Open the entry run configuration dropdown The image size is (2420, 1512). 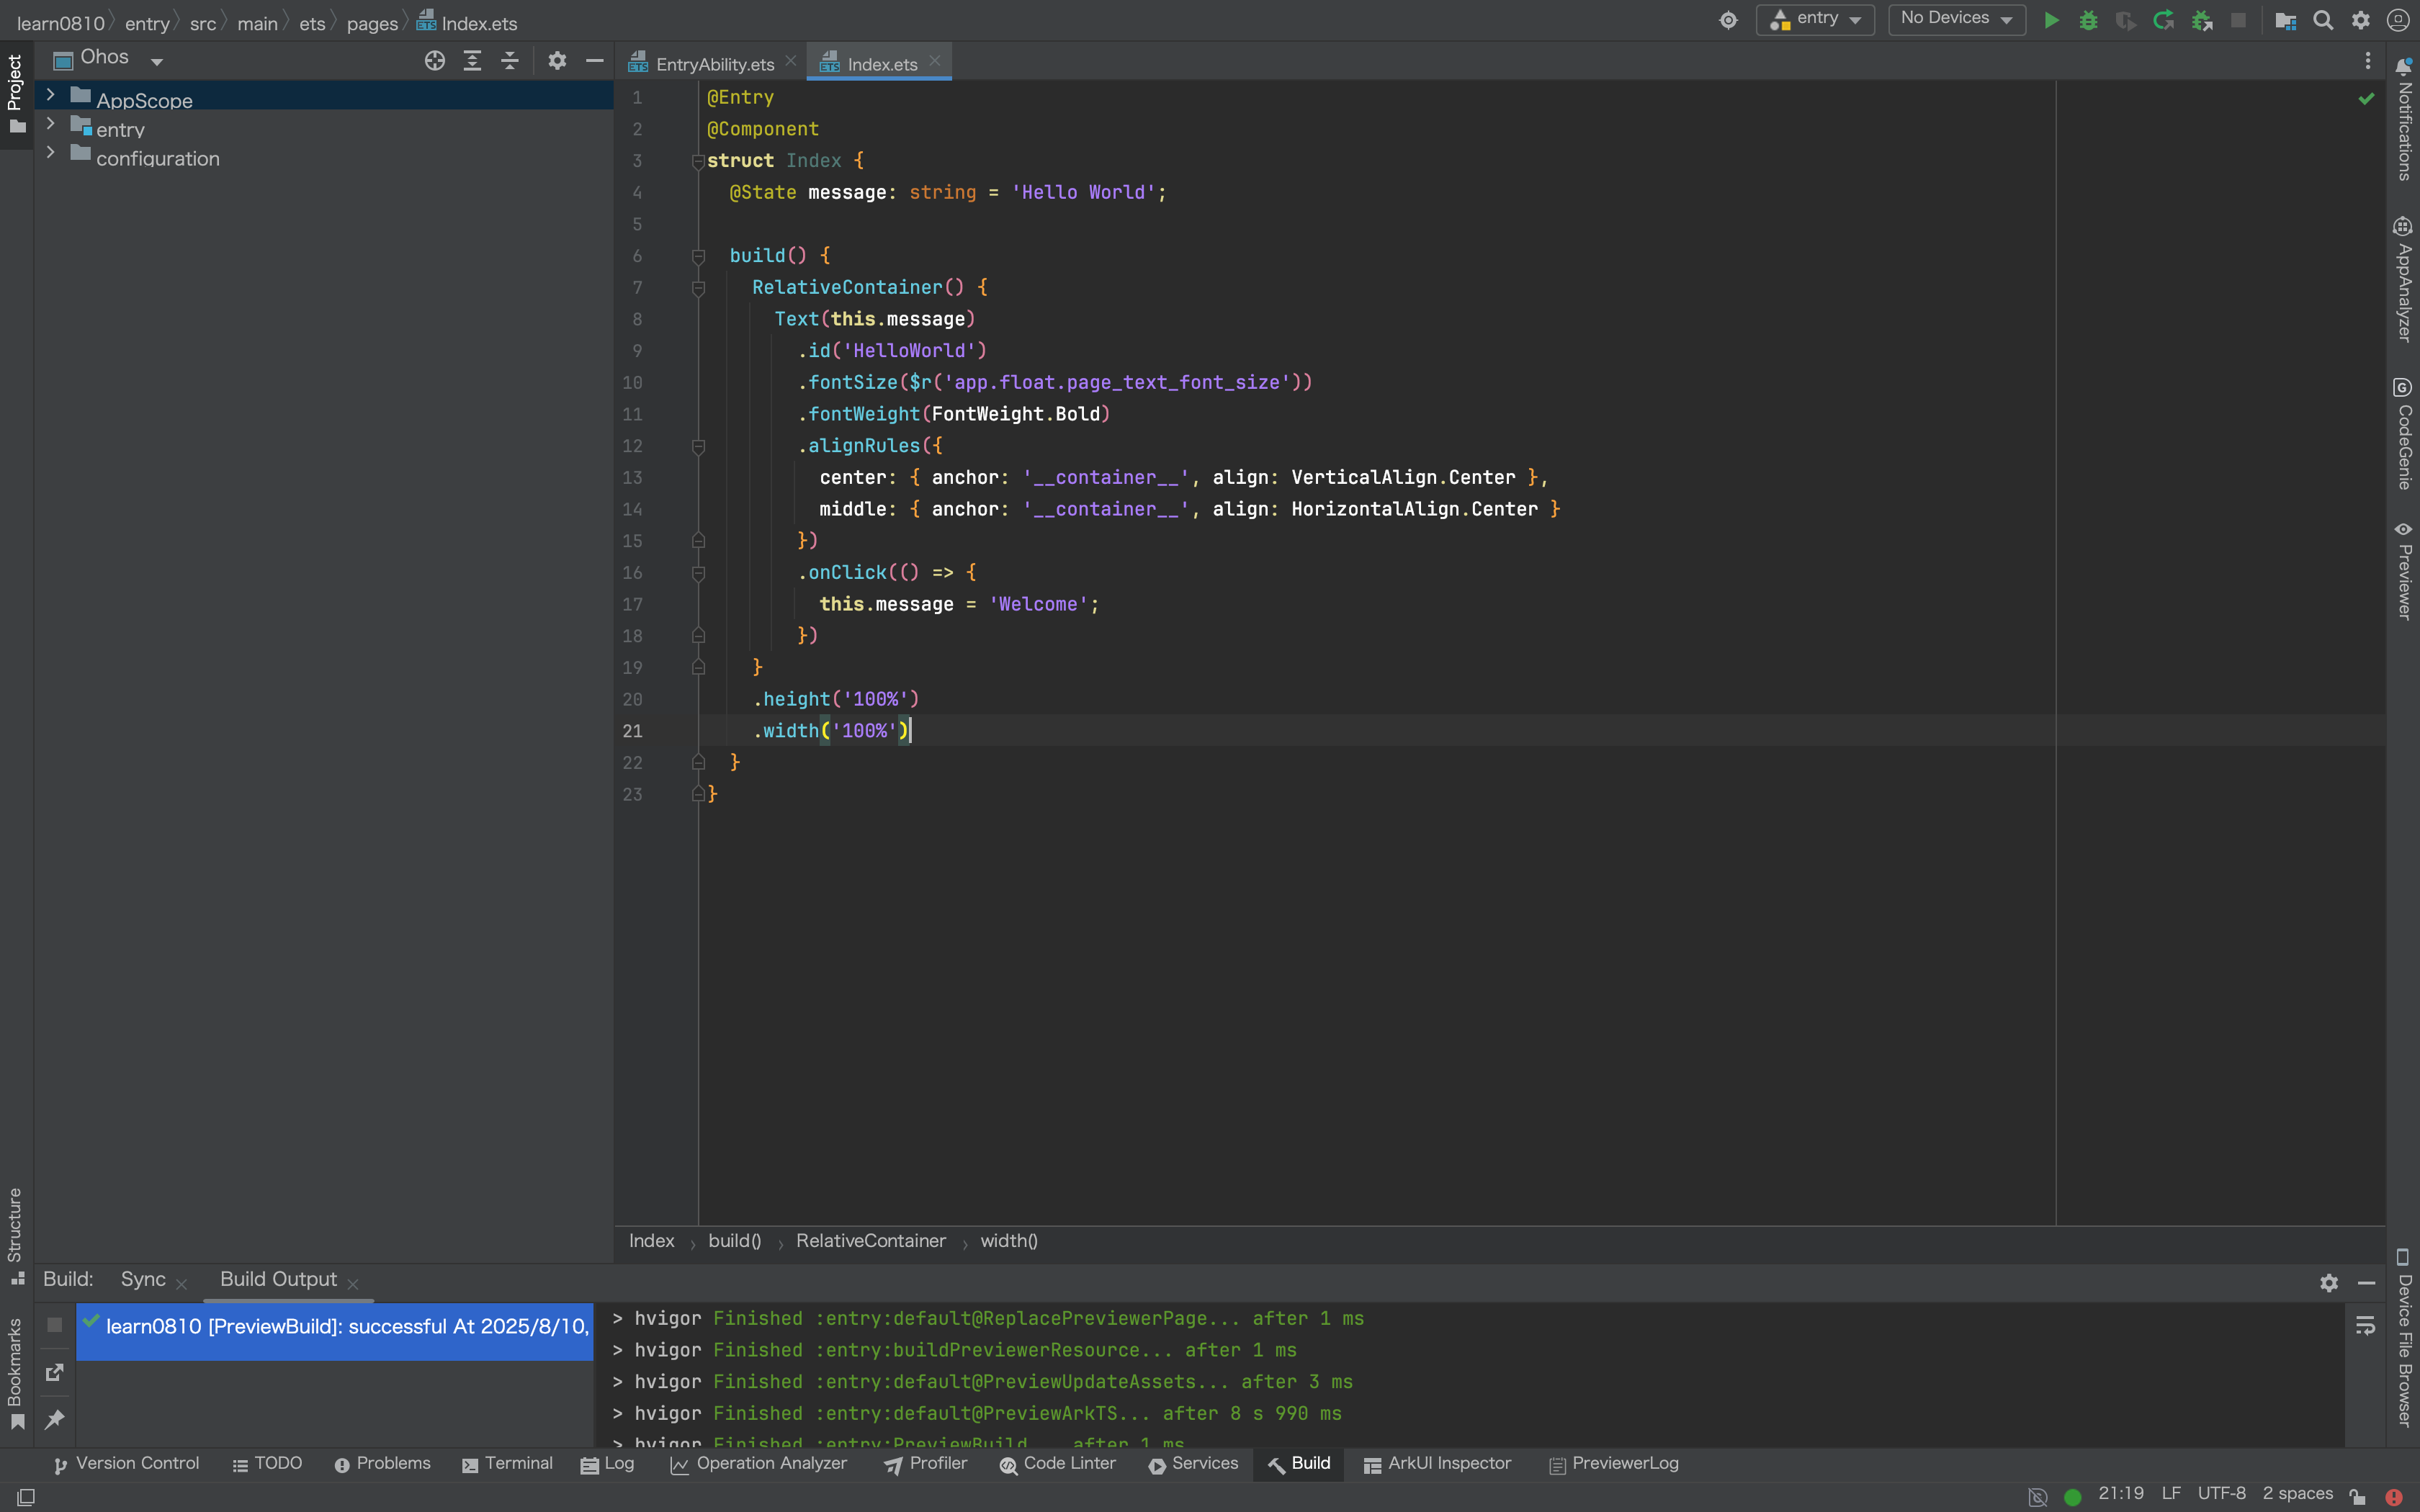1815,19
